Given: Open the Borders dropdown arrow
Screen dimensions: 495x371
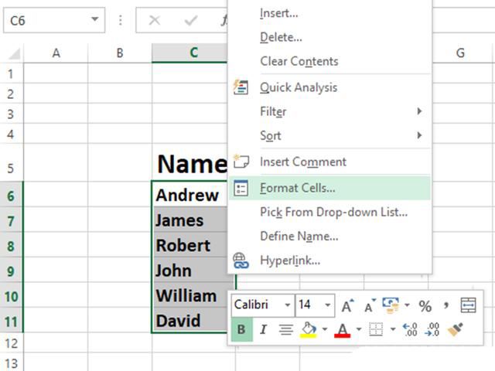Looking at the screenshot, I should point(393,329).
